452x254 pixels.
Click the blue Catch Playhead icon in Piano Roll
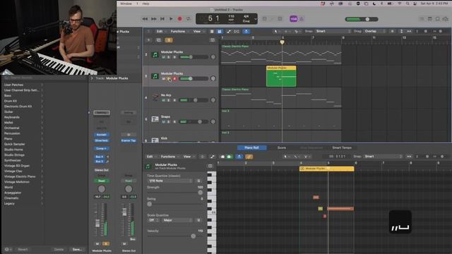tap(239, 157)
